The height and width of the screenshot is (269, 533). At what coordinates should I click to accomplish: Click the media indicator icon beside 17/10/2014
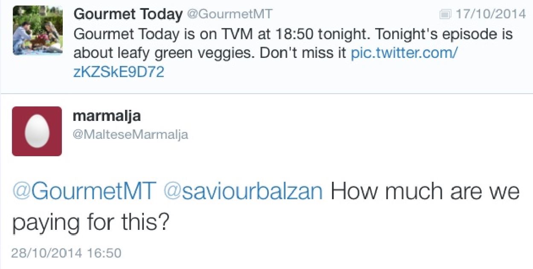(x=445, y=14)
